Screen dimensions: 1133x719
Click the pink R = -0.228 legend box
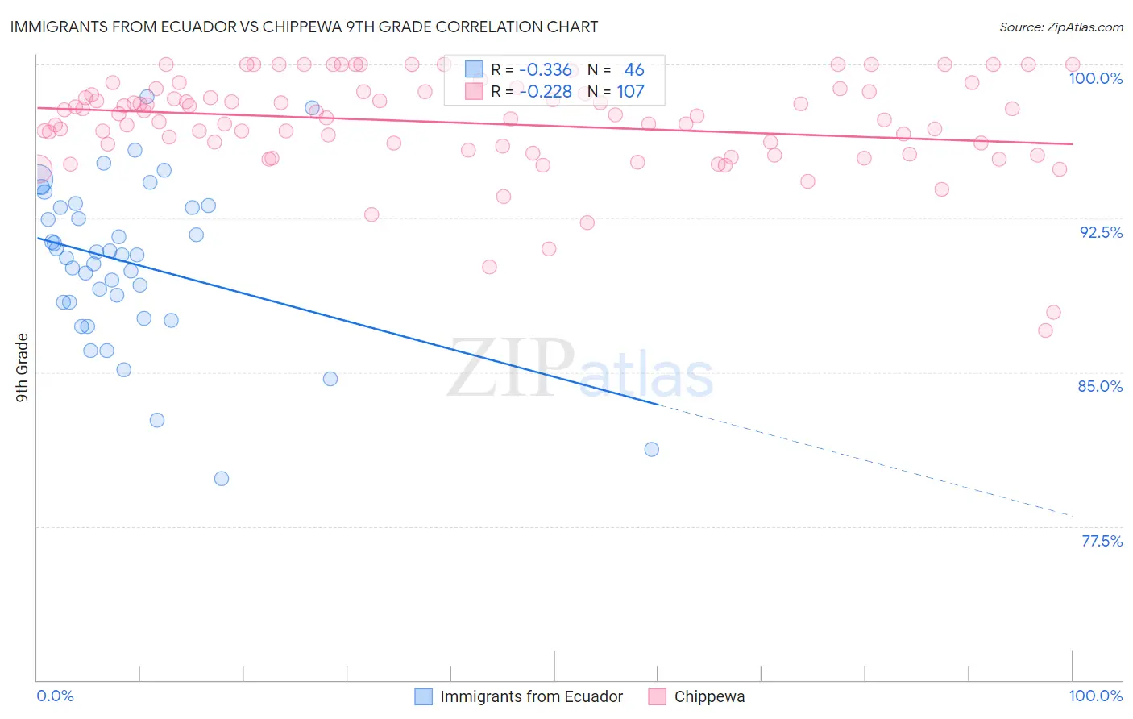click(x=474, y=92)
